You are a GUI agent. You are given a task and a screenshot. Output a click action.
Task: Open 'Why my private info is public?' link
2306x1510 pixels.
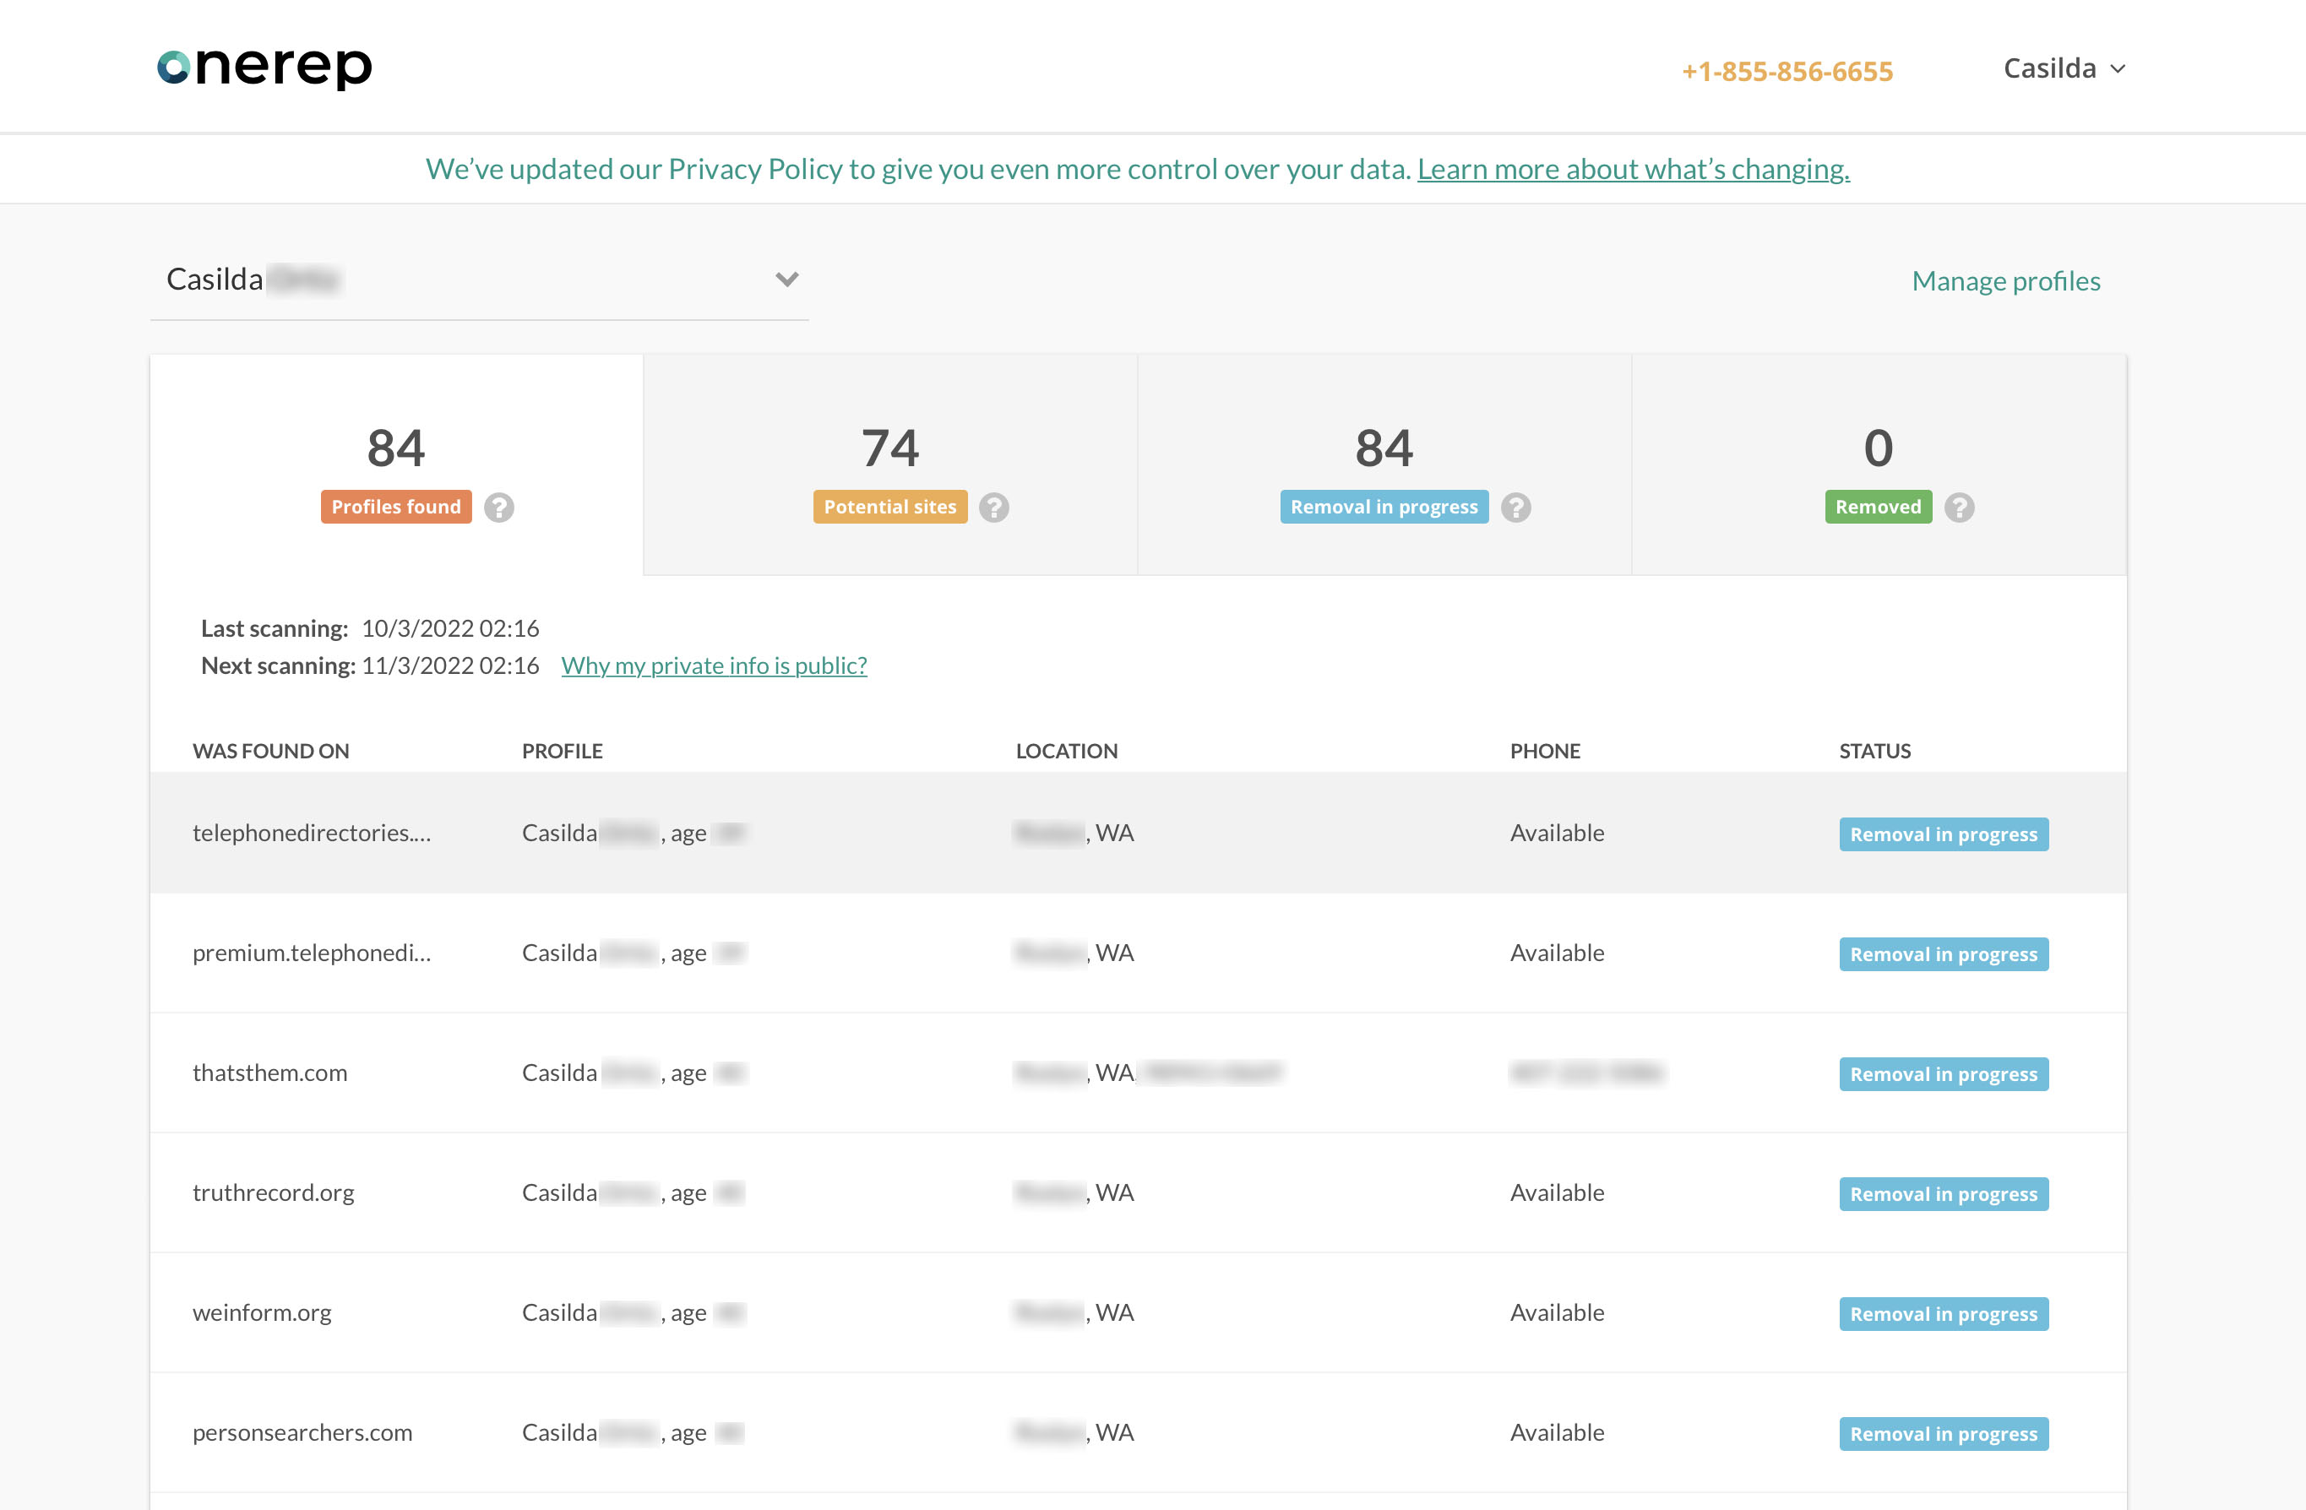click(x=713, y=665)
